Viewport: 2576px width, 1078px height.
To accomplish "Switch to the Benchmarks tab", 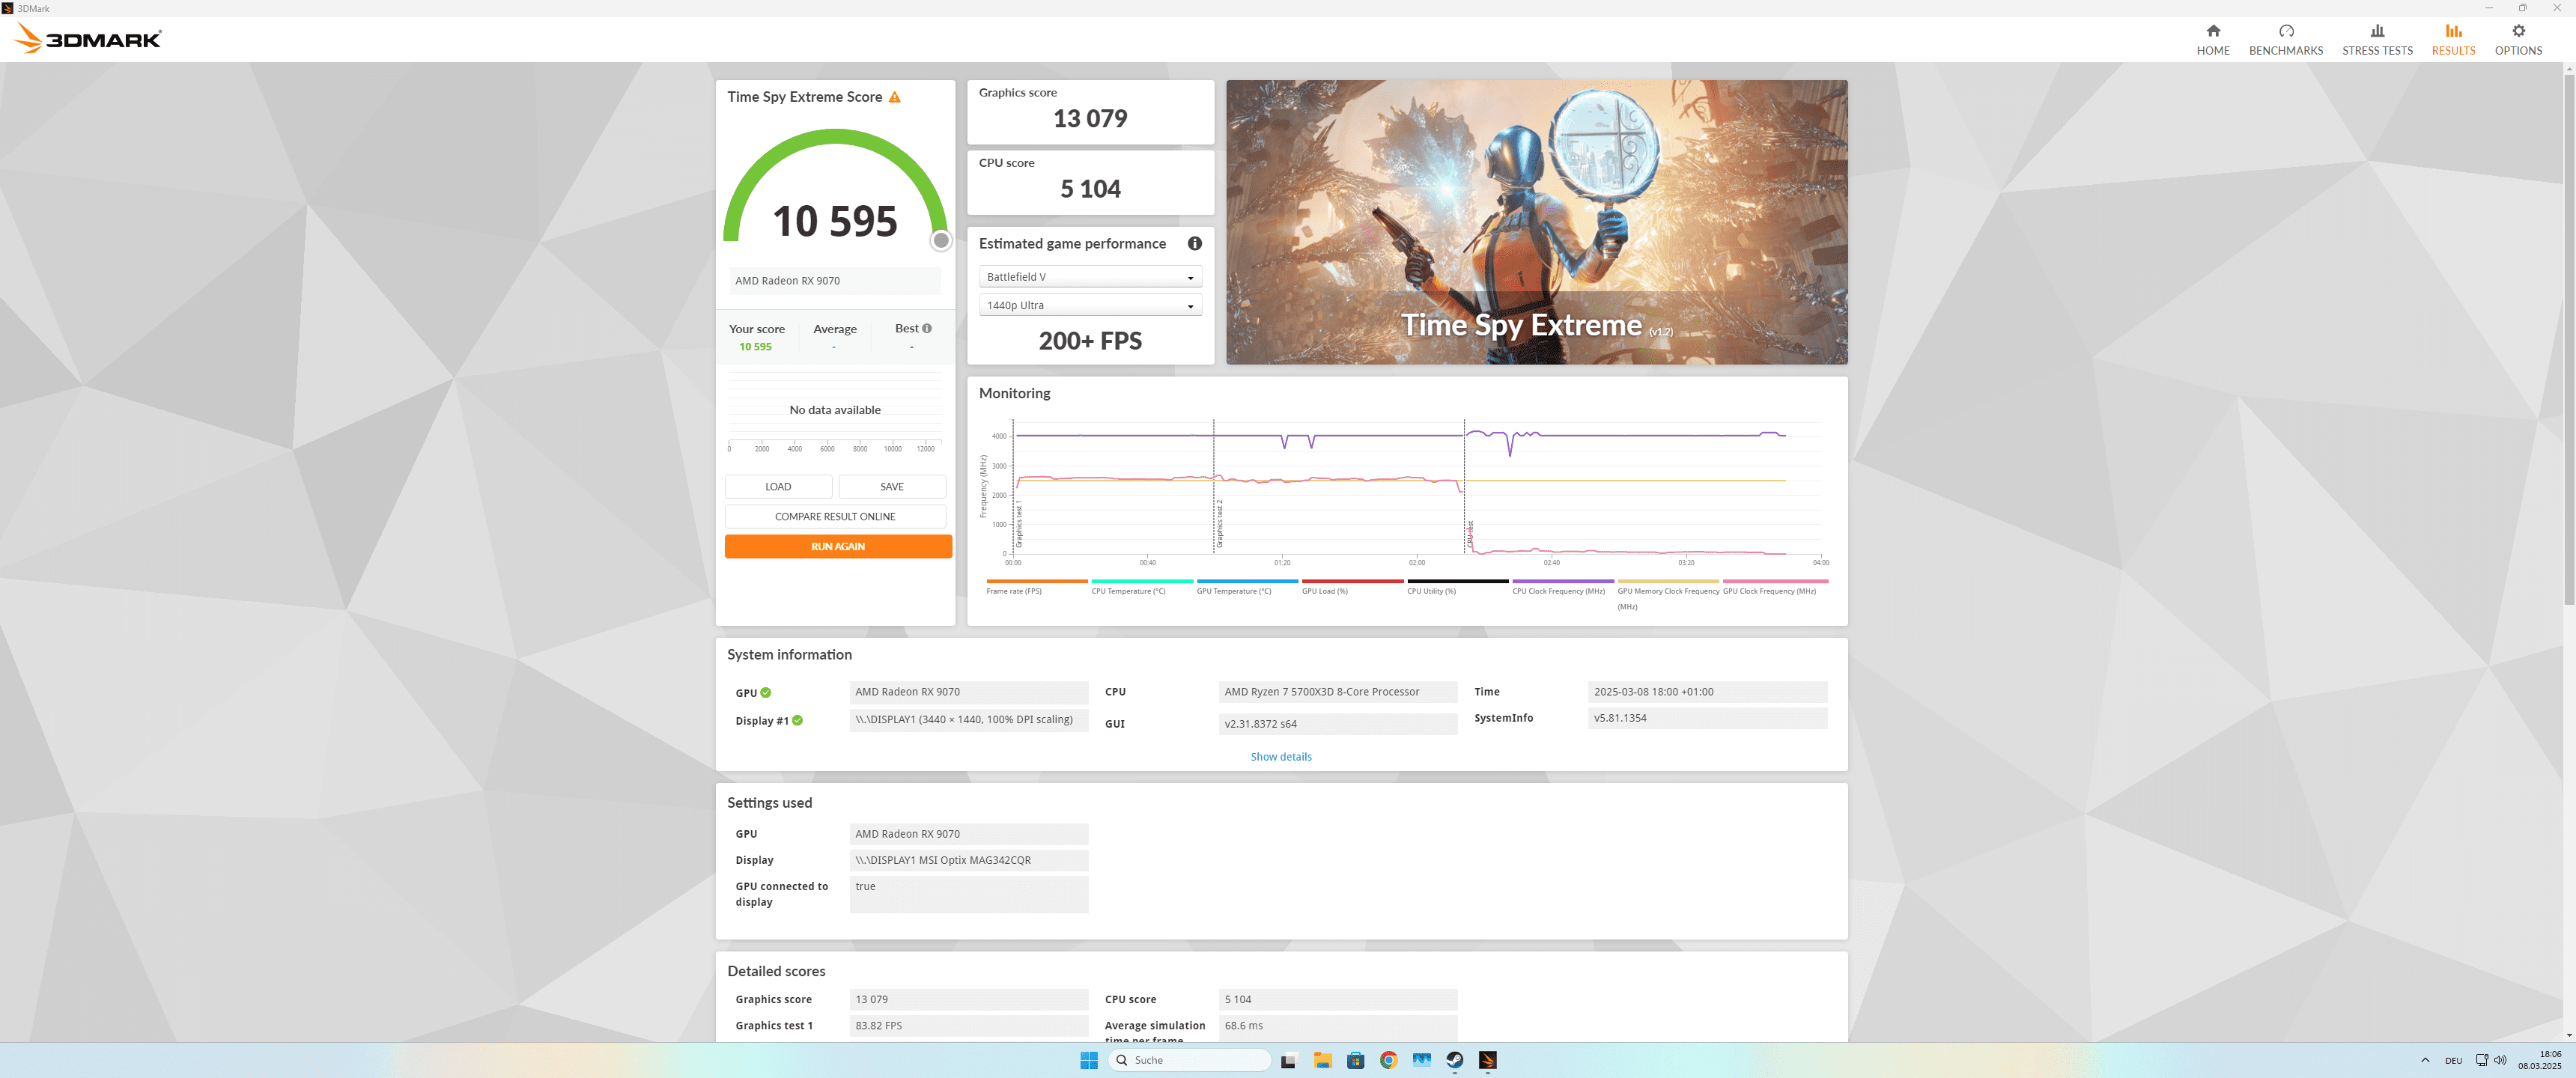I will click(2285, 39).
